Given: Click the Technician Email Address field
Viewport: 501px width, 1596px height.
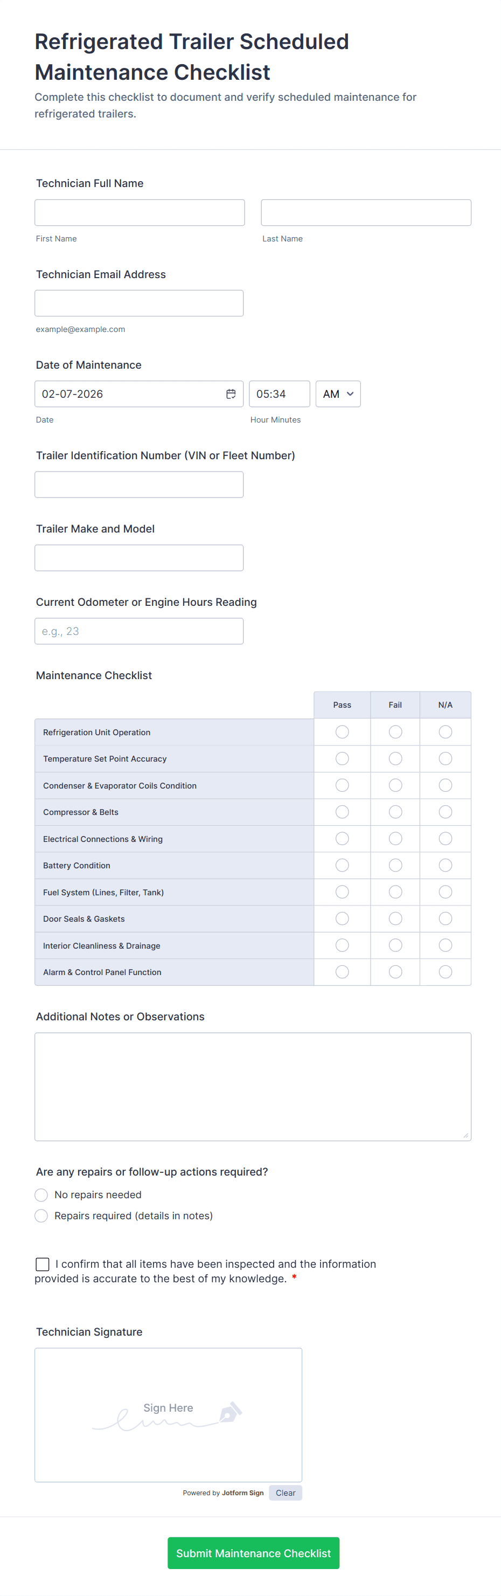Looking at the screenshot, I should [x=139, y=303].
